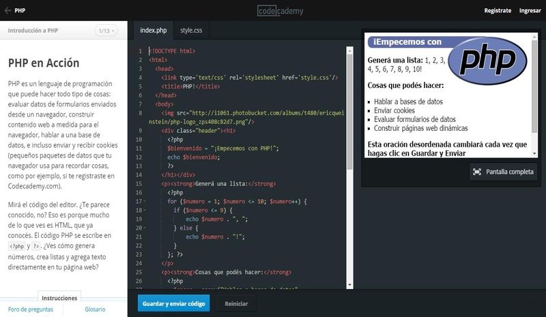Click the back arrow next to PHP

[8, 10]
